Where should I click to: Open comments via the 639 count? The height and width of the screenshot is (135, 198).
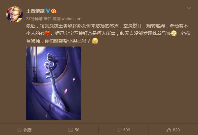127,130
